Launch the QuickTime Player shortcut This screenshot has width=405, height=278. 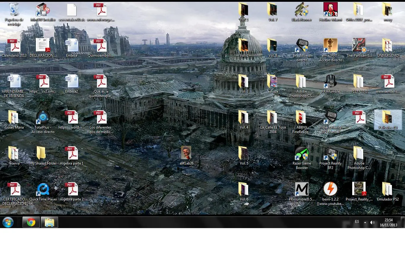43,192
